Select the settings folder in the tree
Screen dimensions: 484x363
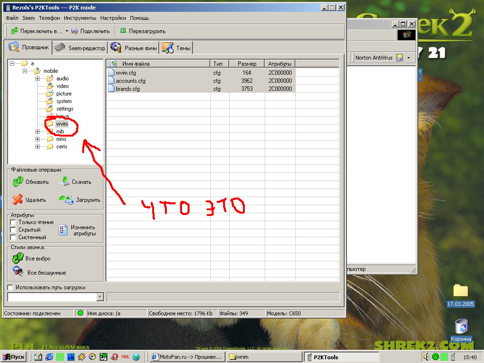coord(65,109)
